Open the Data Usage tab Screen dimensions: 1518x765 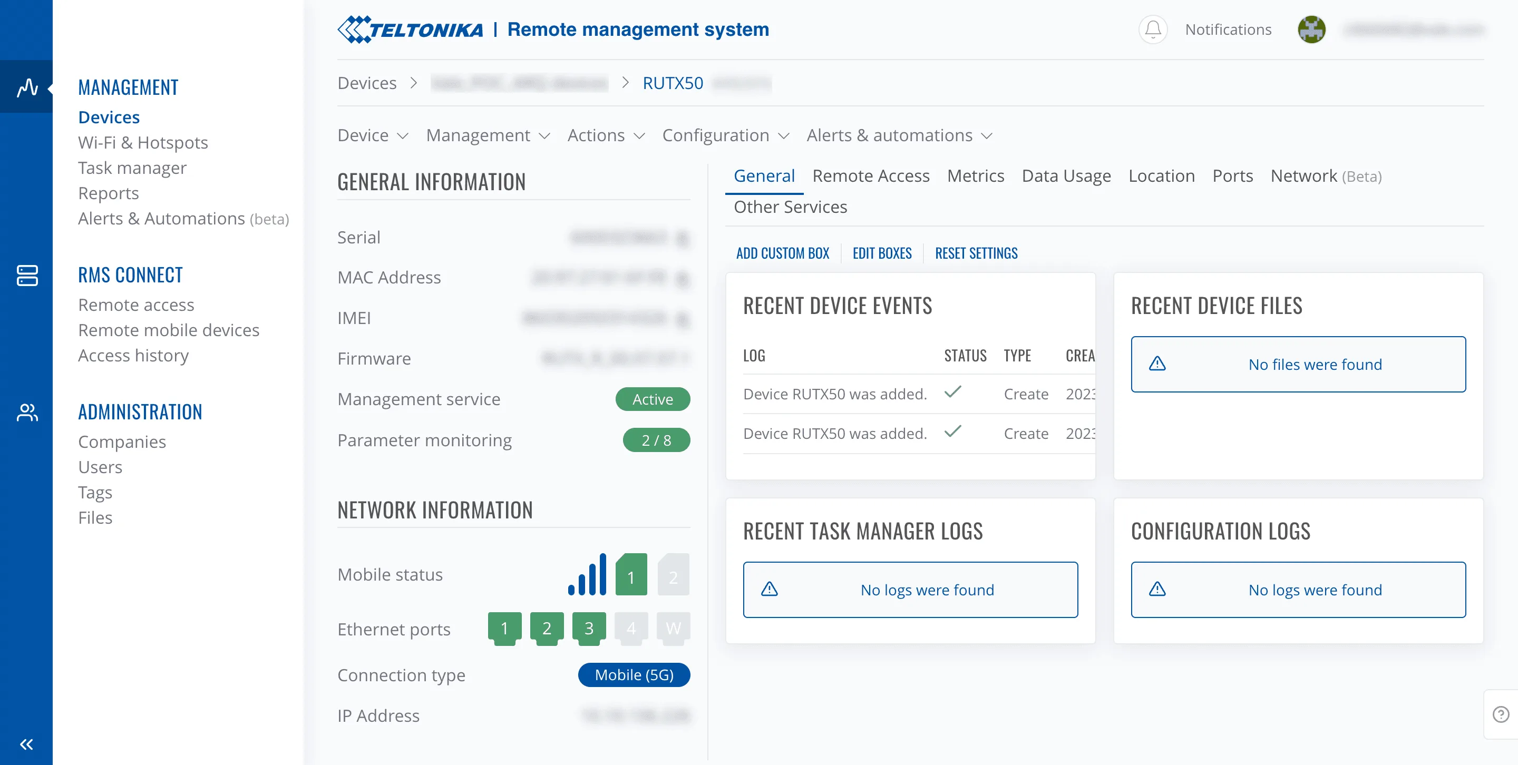pyautogui.click(x=1066, y=176)
